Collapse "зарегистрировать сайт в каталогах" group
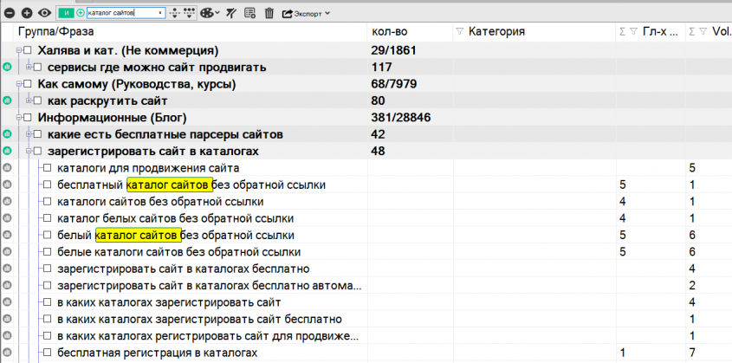The image size is (732, 363). tap(29, 151)
